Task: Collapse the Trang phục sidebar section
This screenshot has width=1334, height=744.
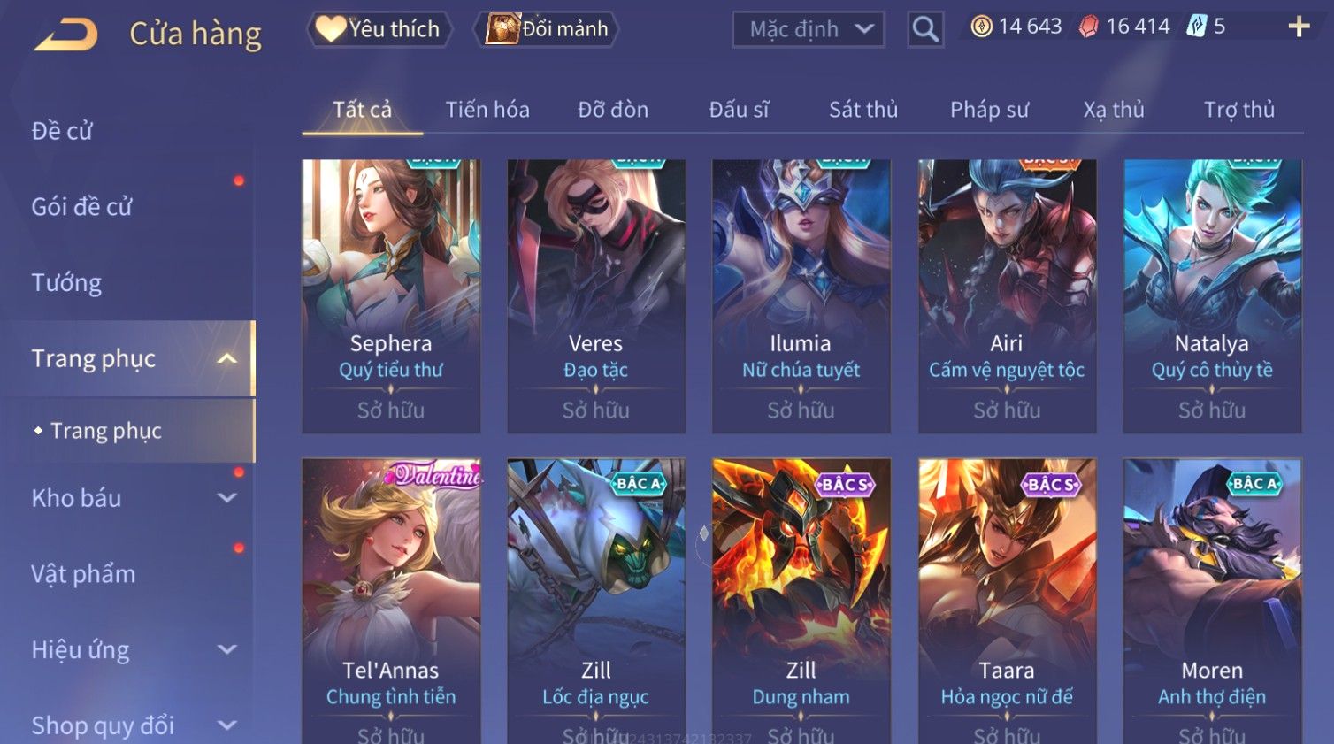Action: coord(227,358)
